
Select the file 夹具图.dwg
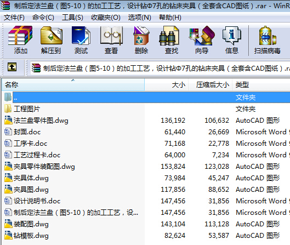click(31, 189)
